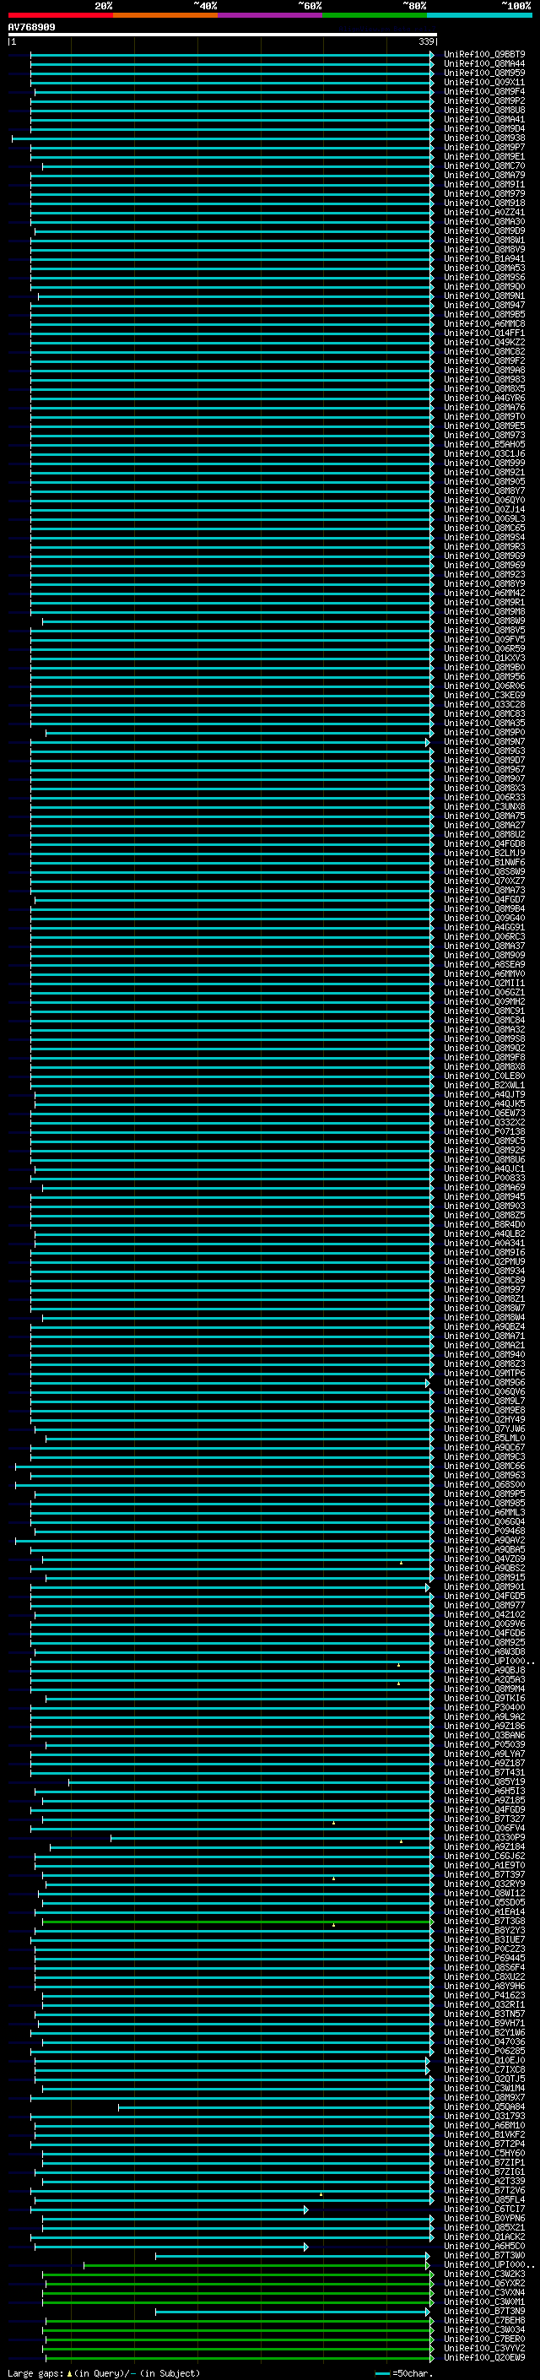Select hit label UniRef100_Q32RY9
The image size is (540, 2380).
tap(483, 1884)
